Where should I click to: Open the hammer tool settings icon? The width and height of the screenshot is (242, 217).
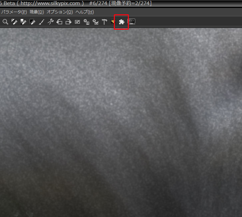tap(105, 22)
